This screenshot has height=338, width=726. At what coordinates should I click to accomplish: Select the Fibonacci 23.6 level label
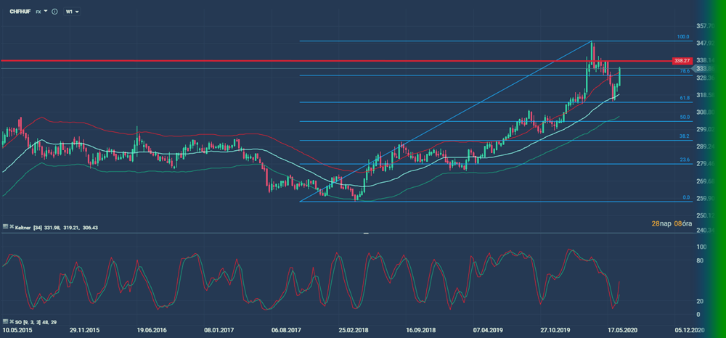[684, 160]
